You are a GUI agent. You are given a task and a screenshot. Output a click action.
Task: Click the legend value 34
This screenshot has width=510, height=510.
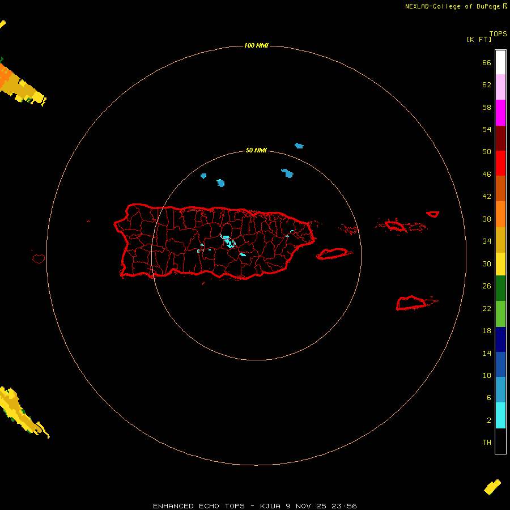487,241
